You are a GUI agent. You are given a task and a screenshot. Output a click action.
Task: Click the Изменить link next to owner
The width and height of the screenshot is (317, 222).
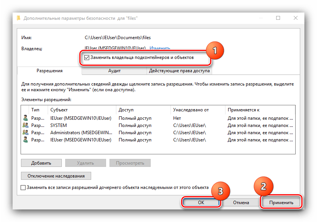tap(159, 48)
